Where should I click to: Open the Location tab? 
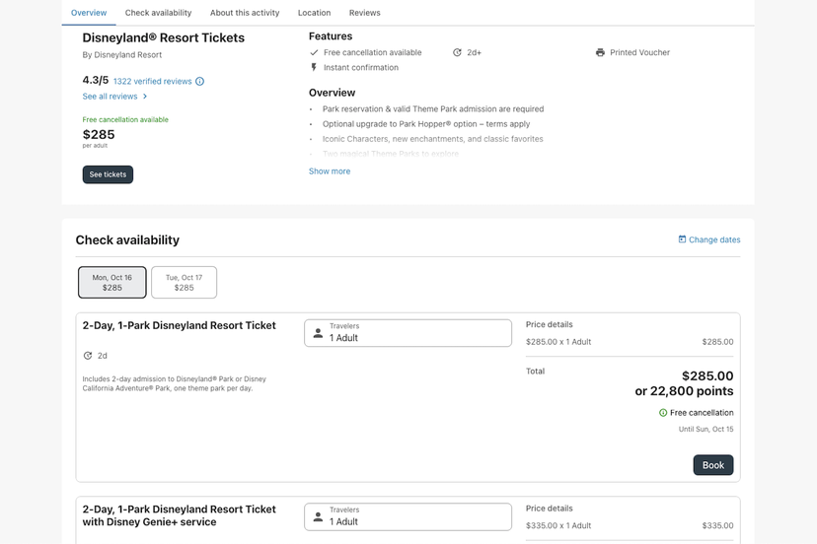click(x=314, y=13)
